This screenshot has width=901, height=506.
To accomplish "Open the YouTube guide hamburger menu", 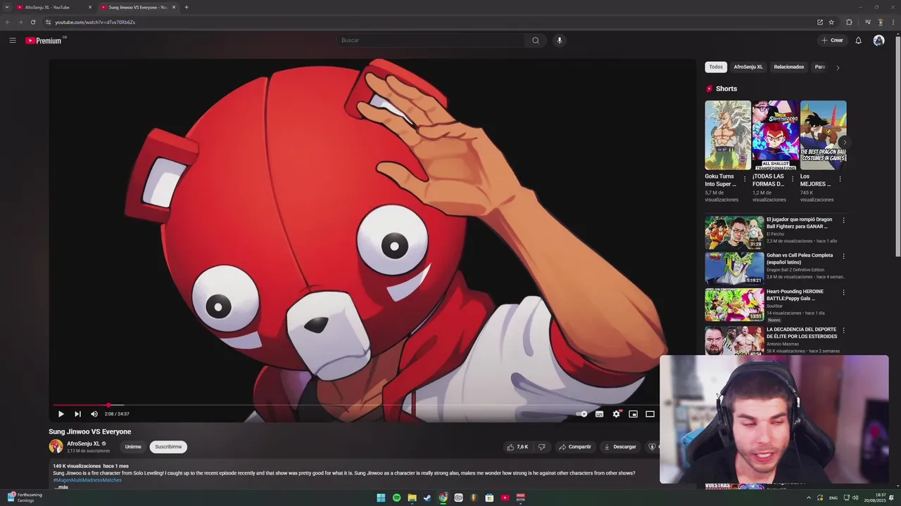I will click(x=13, y=40).
